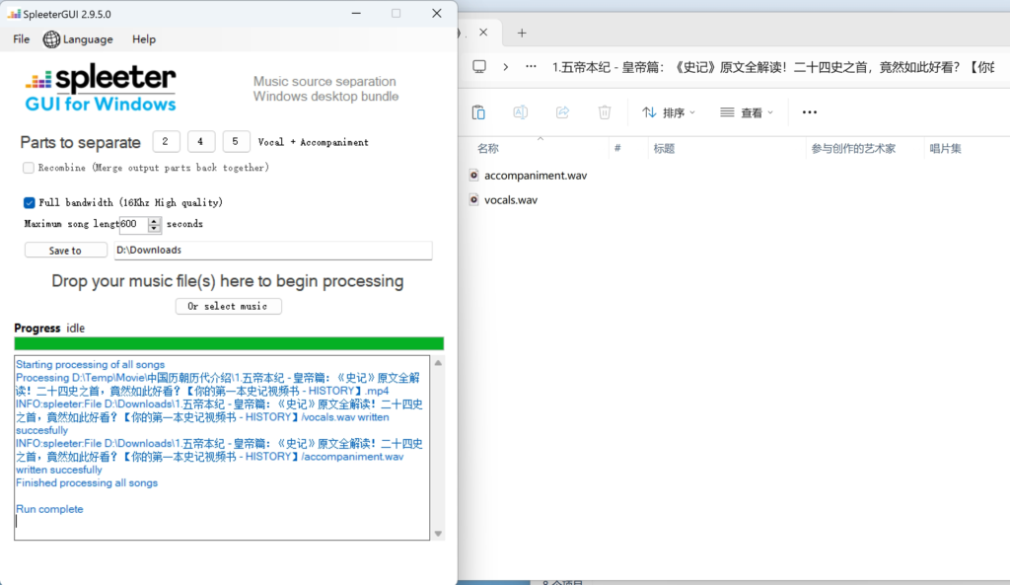Open the See more ellipsis in Explorer toolbar
Screen dimensions: 1010x585
pos(810,112)
